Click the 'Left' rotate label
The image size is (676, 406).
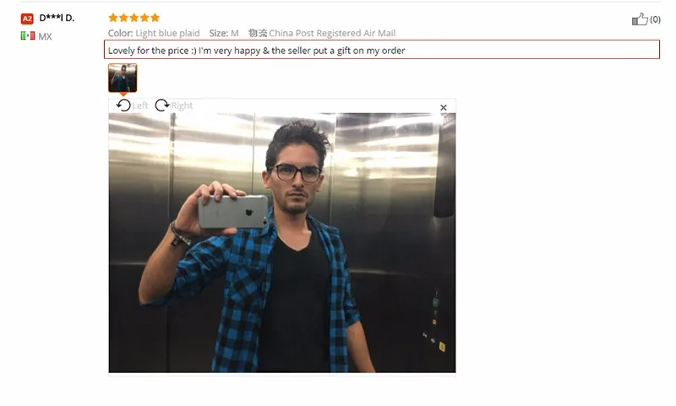point(140,106)
